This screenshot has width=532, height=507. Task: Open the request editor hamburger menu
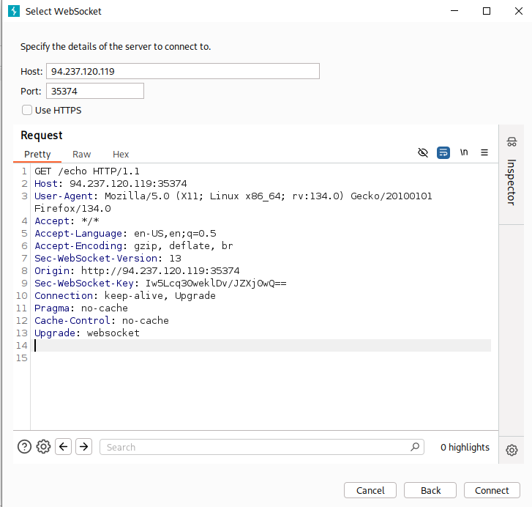coord(484,153)
